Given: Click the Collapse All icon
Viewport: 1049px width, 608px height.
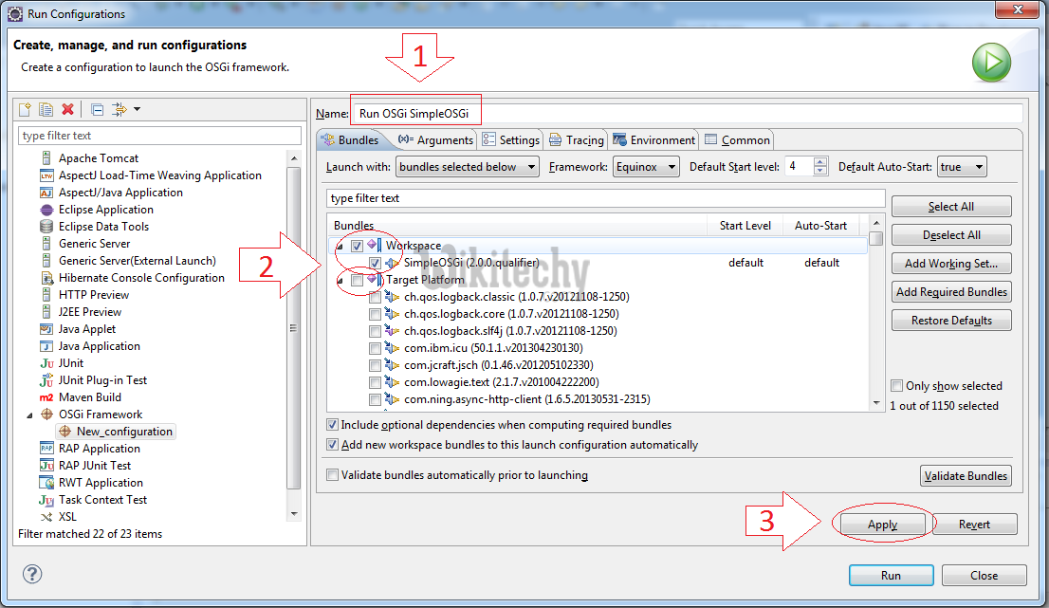Looking at the screenshot, I should click(98, 110).
